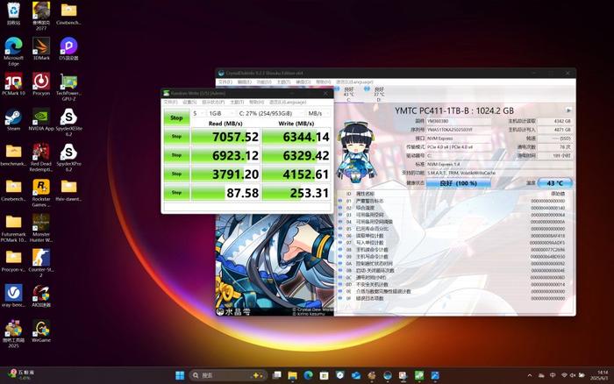
Task: Click the next disk arrow in CrystalDiskInfo
Action: (x=568, y=110)
